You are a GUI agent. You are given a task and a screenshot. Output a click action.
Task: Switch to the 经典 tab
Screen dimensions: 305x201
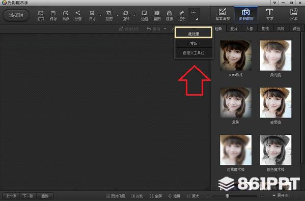point(218,29)
